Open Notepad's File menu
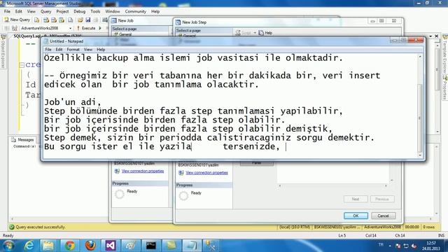The height and width of the screenshot is (252, 448). 48,50
